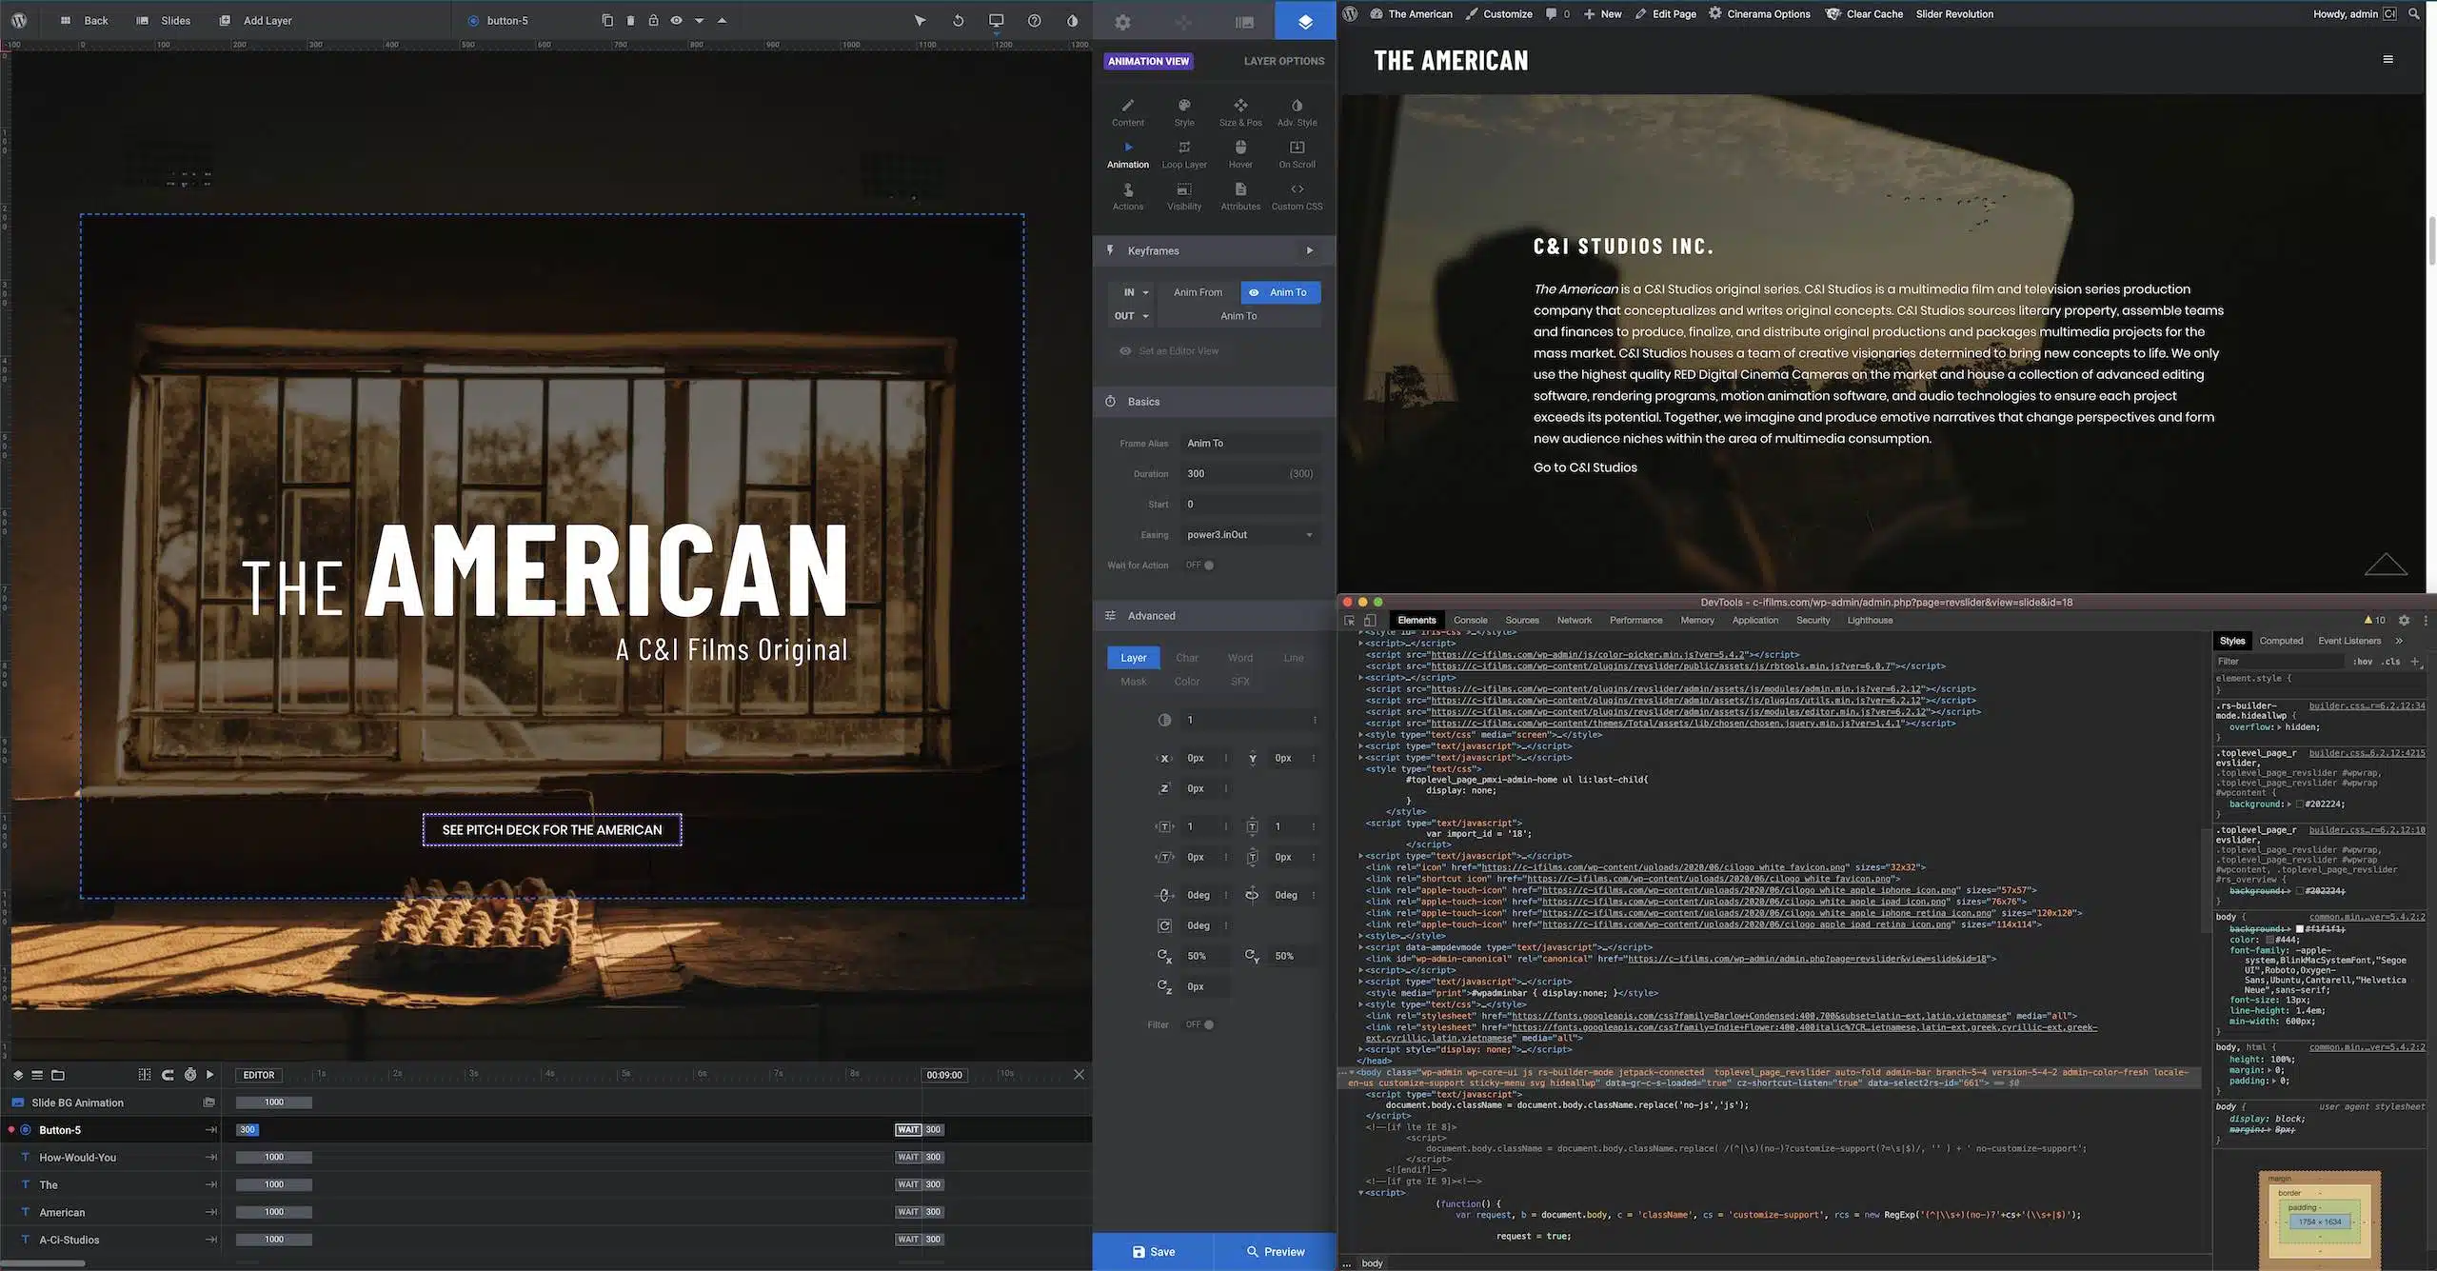This screenshot has height=1271, width=2437.
Task: Select the Char advanced tab
Action: pyautogui.click(x=1187, y=658)
